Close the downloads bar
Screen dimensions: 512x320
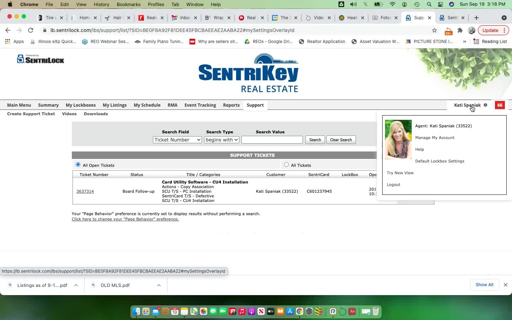click(x=505, y=285)
